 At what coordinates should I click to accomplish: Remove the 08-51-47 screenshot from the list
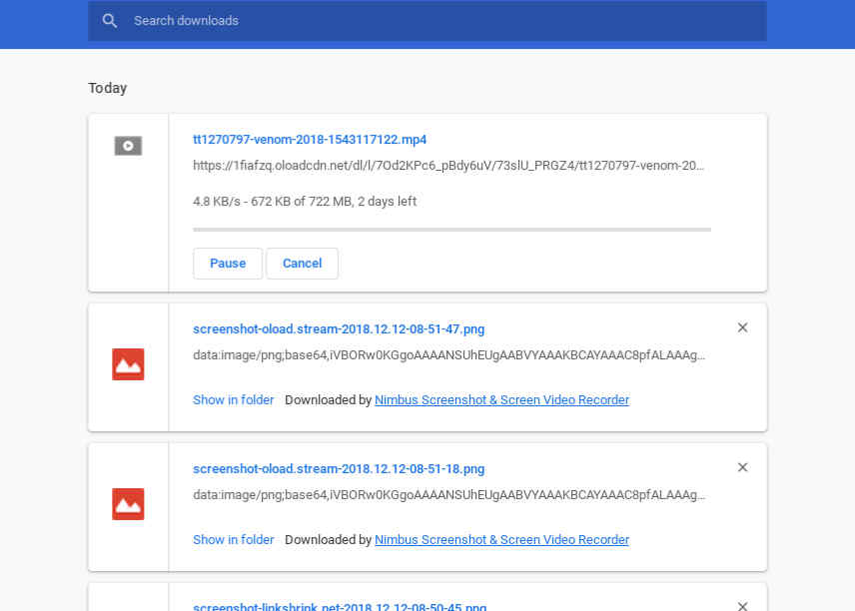tap(742, 327)
